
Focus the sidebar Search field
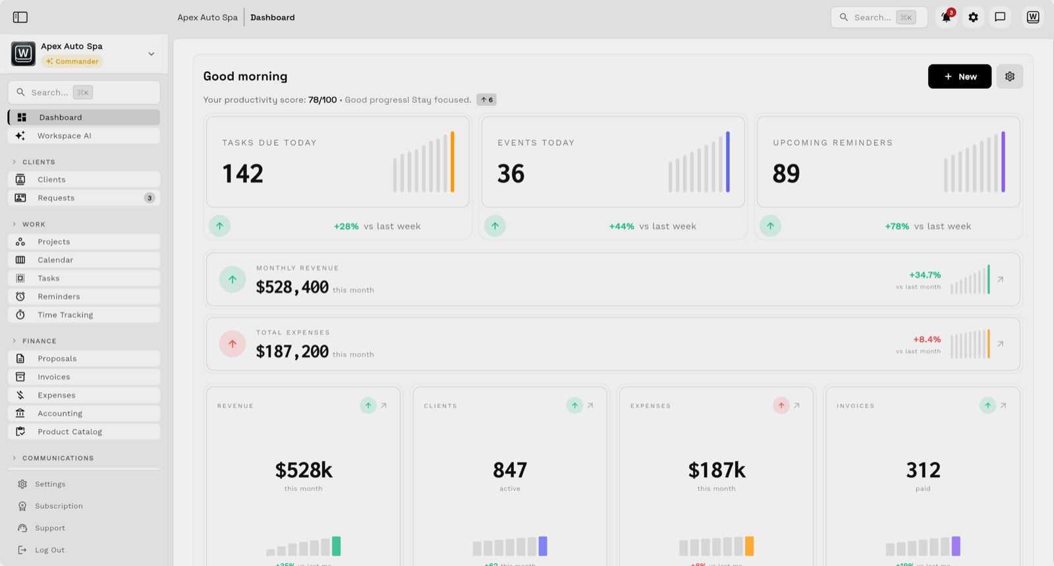coord(84,92)
